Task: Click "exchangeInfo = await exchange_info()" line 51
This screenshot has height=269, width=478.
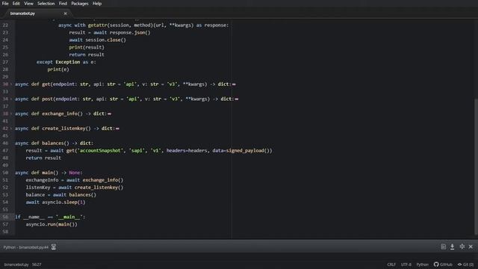Action: [x=75, y=180]
